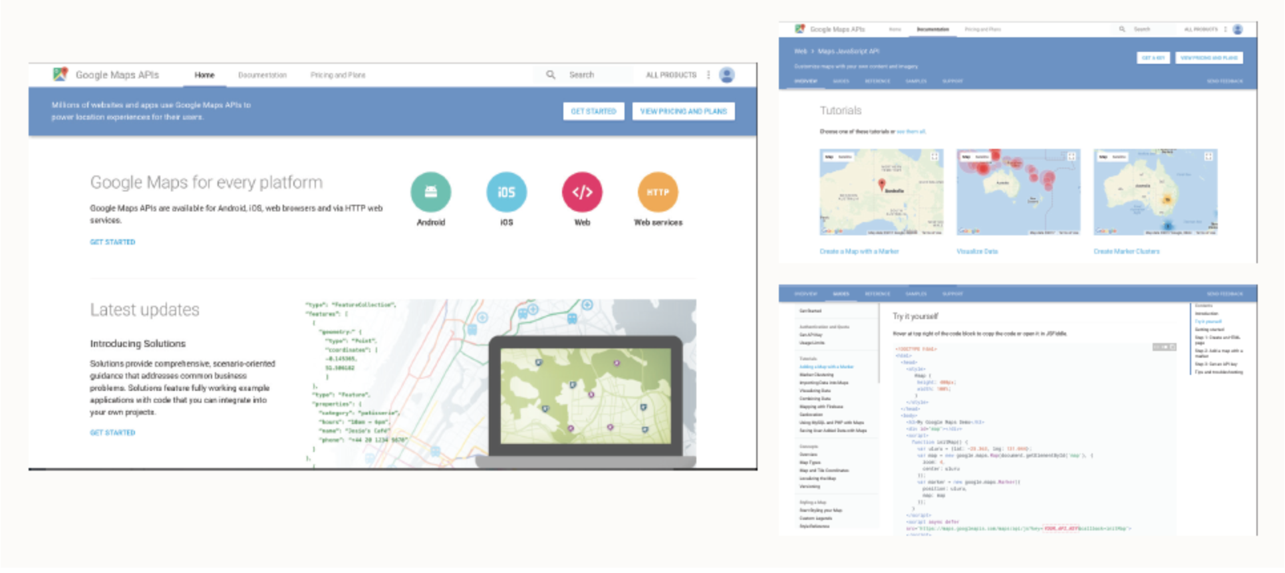Select Marker Clustering in the guides sidebar

[x=816, y=375]
